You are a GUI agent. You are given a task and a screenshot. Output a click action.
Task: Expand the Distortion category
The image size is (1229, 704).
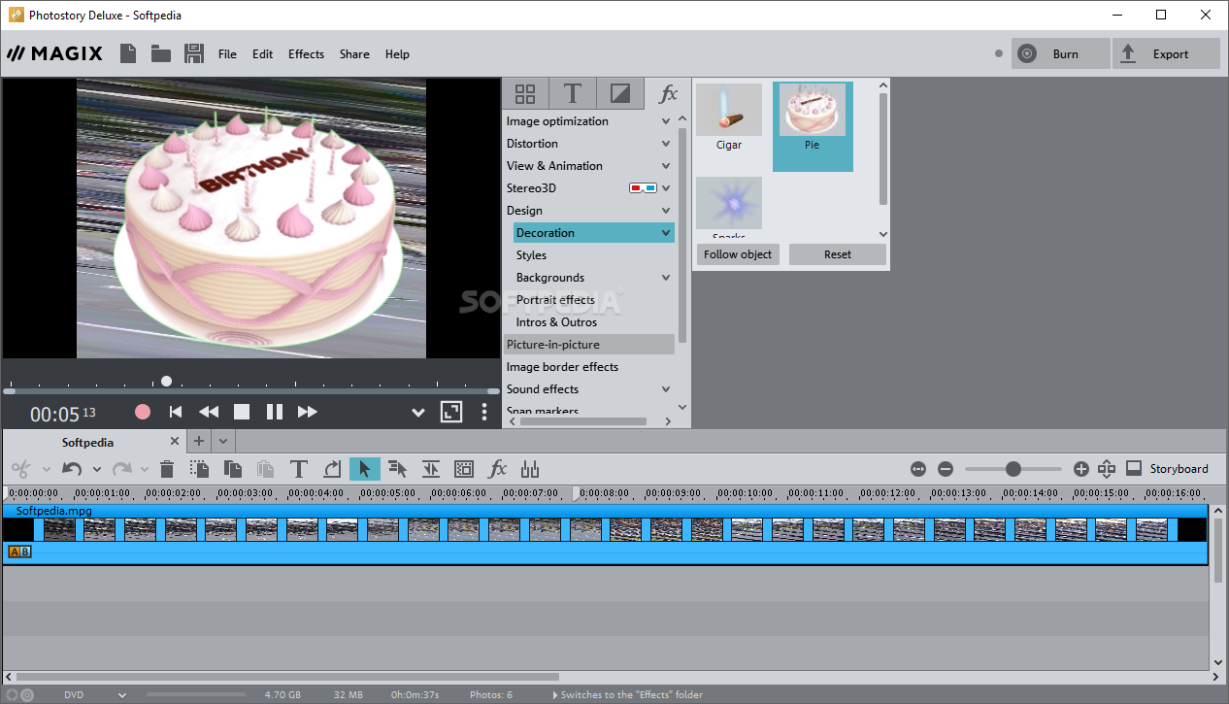pos(666,144)
